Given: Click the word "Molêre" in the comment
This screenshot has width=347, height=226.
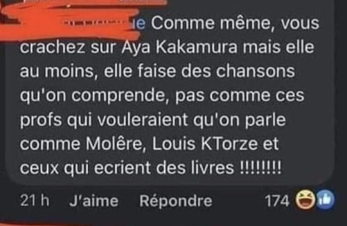Looking at the screenshot, I should (x=114, y=144).
